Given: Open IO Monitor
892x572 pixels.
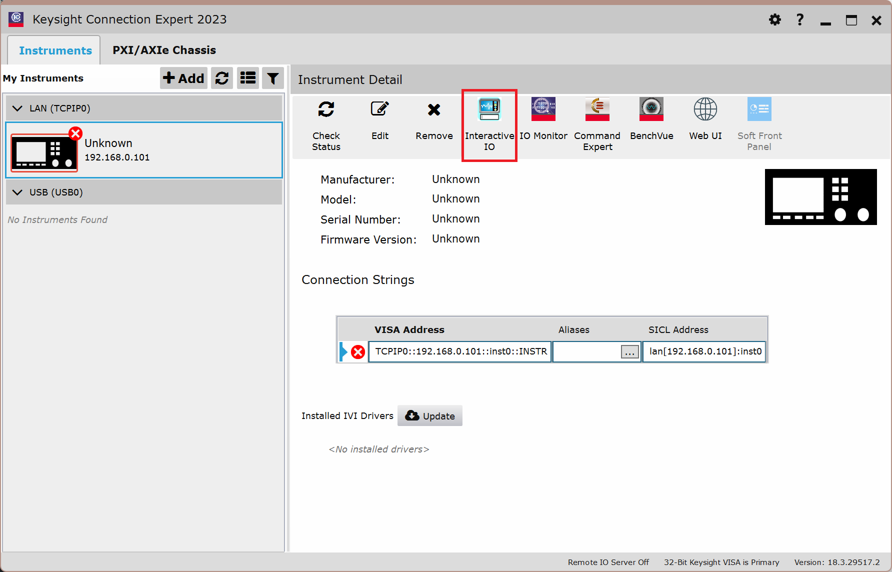Looking at the screenshot, I should click(x=543, y=109).
